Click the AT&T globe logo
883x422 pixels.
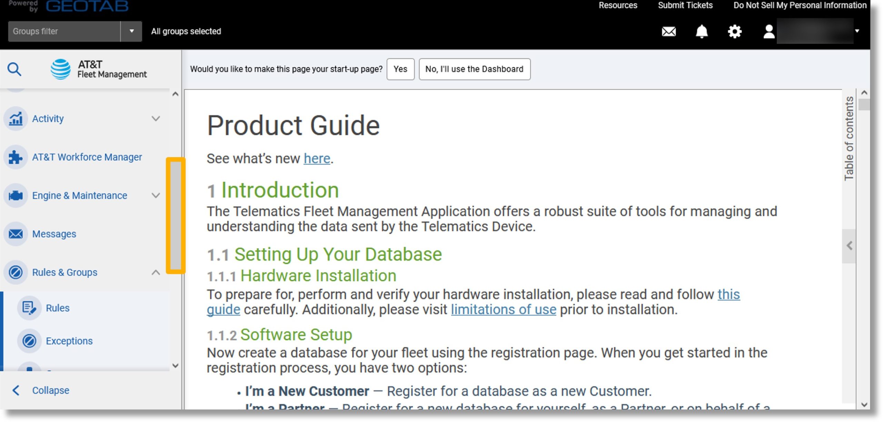click(61, 69)
